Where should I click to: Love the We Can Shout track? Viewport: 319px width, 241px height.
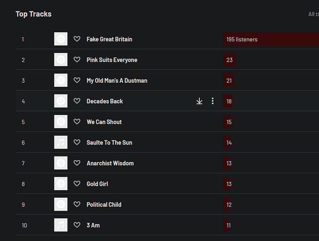coord(77,122)
